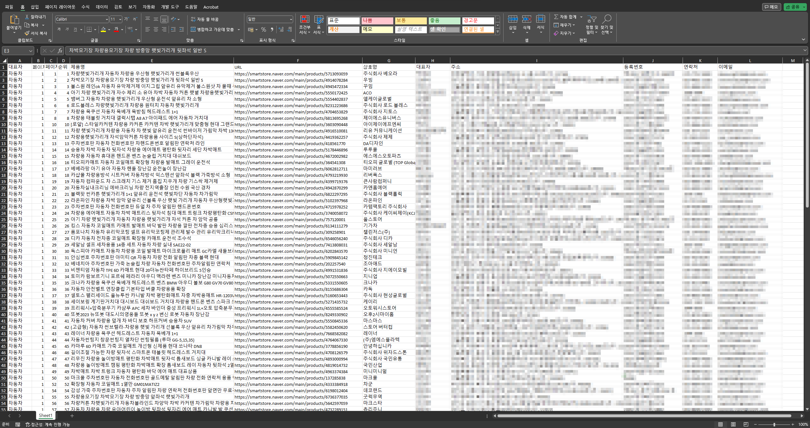Click the Increase Indent icon
Screen dimensions: 810x428
tap(182, 29)
